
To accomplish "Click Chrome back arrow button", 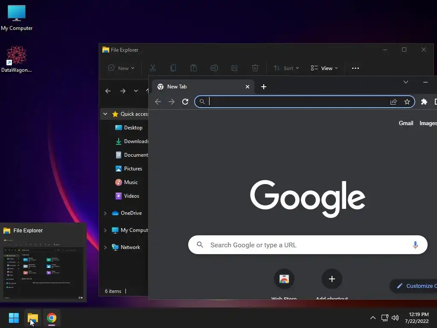I will point(158,102).
